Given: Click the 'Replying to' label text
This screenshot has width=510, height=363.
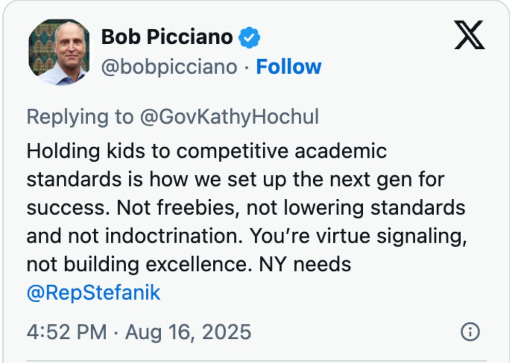Looking at the screenshot, I should 79,117.
